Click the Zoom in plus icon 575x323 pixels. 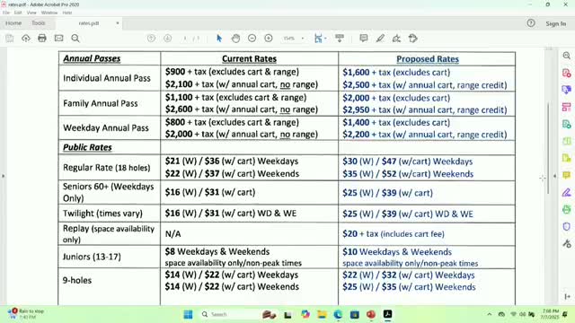pos(269,38)
